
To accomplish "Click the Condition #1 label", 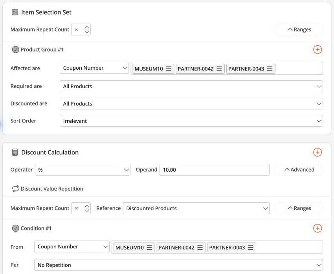I will (x=36, y=228).
